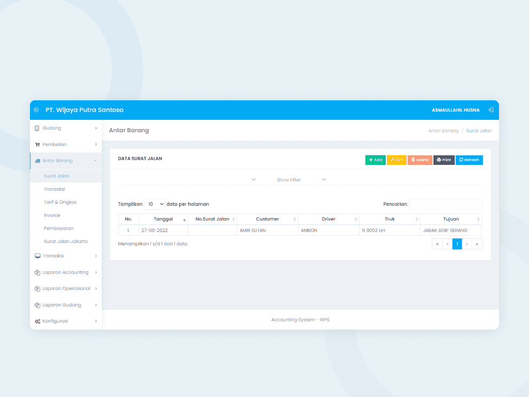Click the Laporan Operasional report icon
Viewport: 529px width, 397px height.
(37, 288)
